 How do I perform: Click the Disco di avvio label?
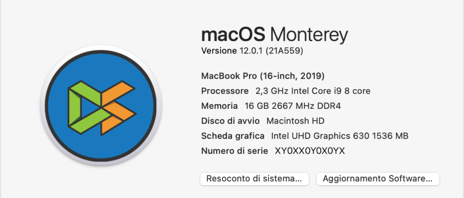[231, 121]
